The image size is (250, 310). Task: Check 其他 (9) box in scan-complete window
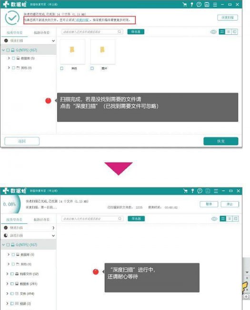click(x=13, y=68)
